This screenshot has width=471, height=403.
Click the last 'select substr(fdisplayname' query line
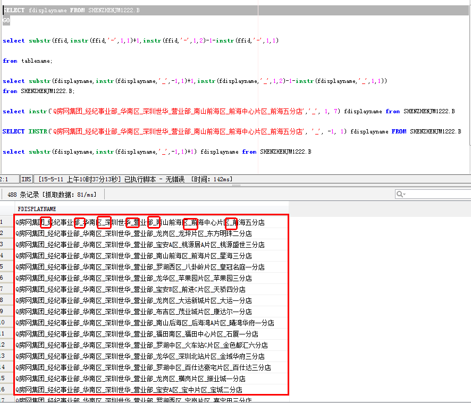[157, 152]
